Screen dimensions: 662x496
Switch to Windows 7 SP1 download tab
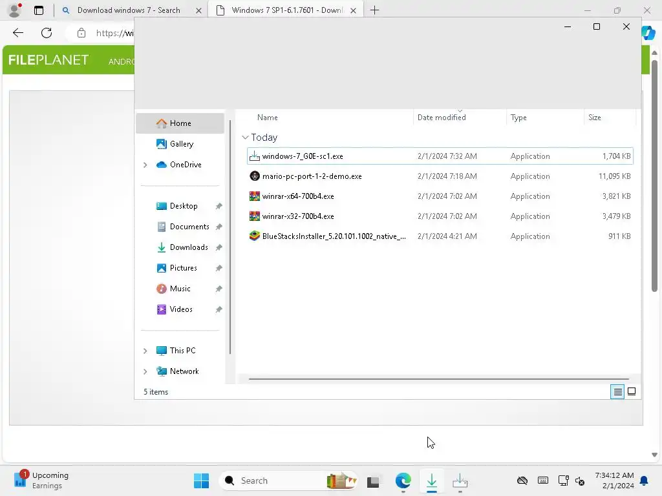click(x=287, y=10)
